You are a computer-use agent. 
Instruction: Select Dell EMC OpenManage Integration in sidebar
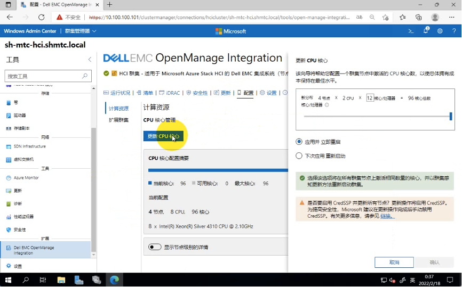[45, 250]
